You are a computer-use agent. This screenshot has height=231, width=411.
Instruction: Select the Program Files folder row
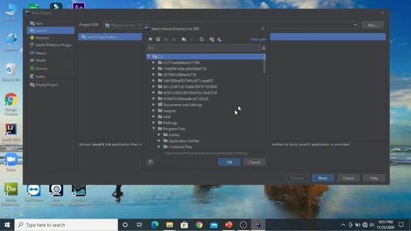205,129
